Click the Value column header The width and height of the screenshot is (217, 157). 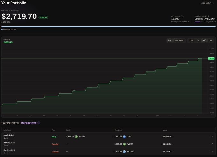pyautogui.click(x=165, y=130)
